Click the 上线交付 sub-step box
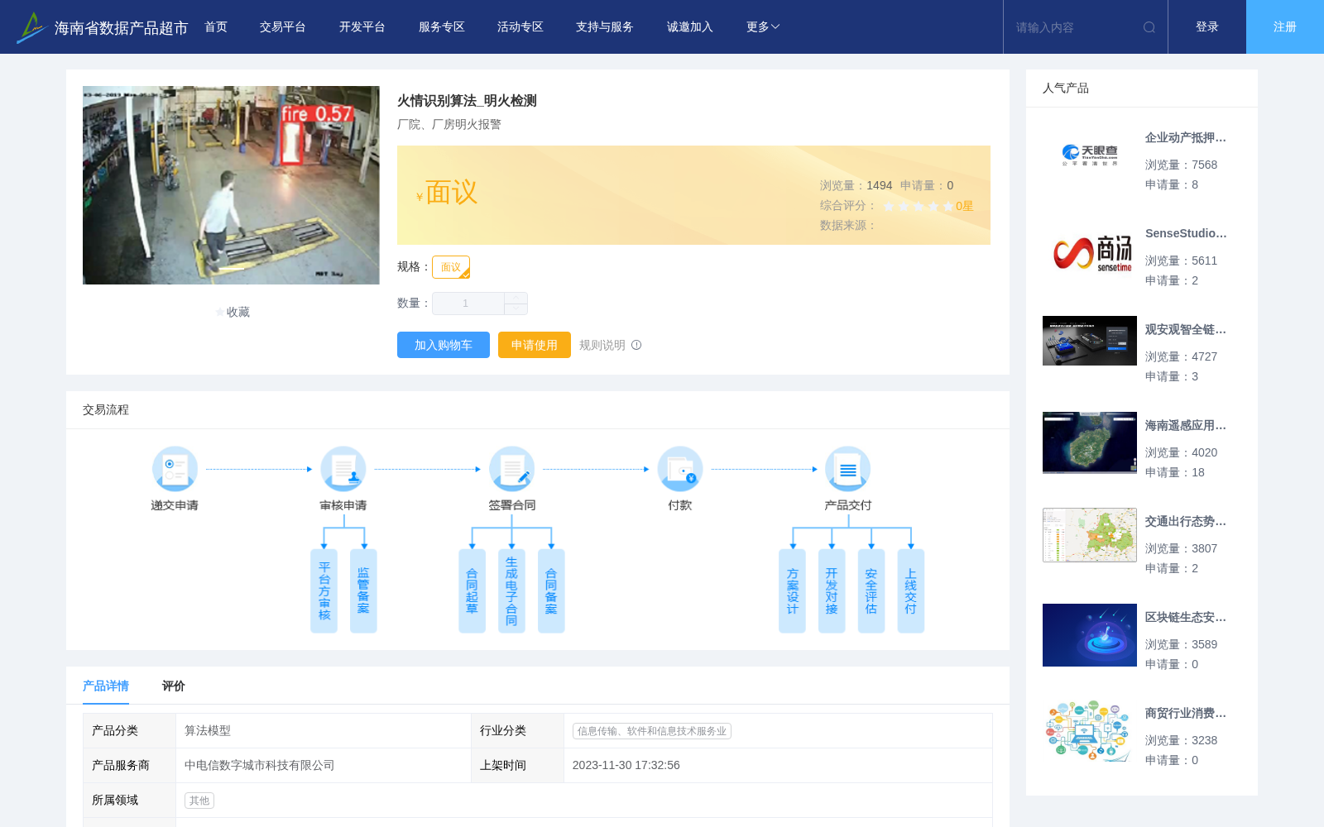1324x827 pixels. pos(911,591)
